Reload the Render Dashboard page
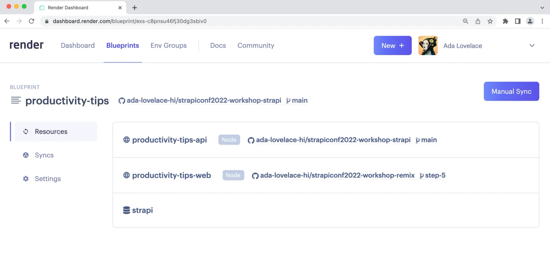 (31, 21)
